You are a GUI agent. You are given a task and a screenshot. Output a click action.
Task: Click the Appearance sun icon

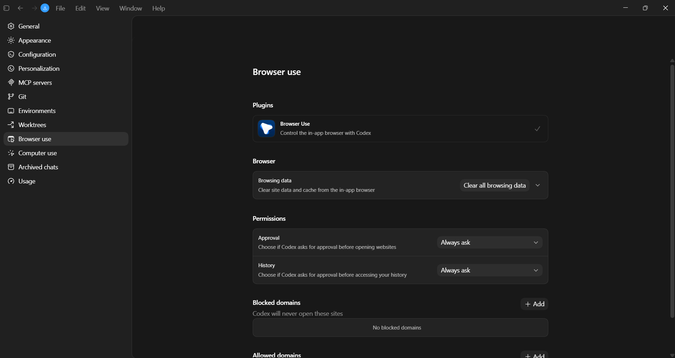tap(11, 40)
